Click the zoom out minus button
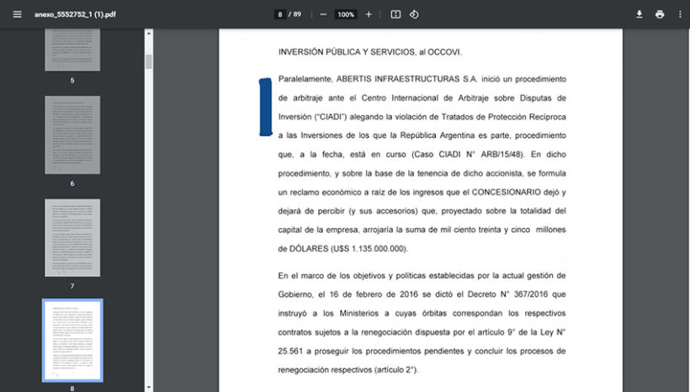 coord(323,14)
